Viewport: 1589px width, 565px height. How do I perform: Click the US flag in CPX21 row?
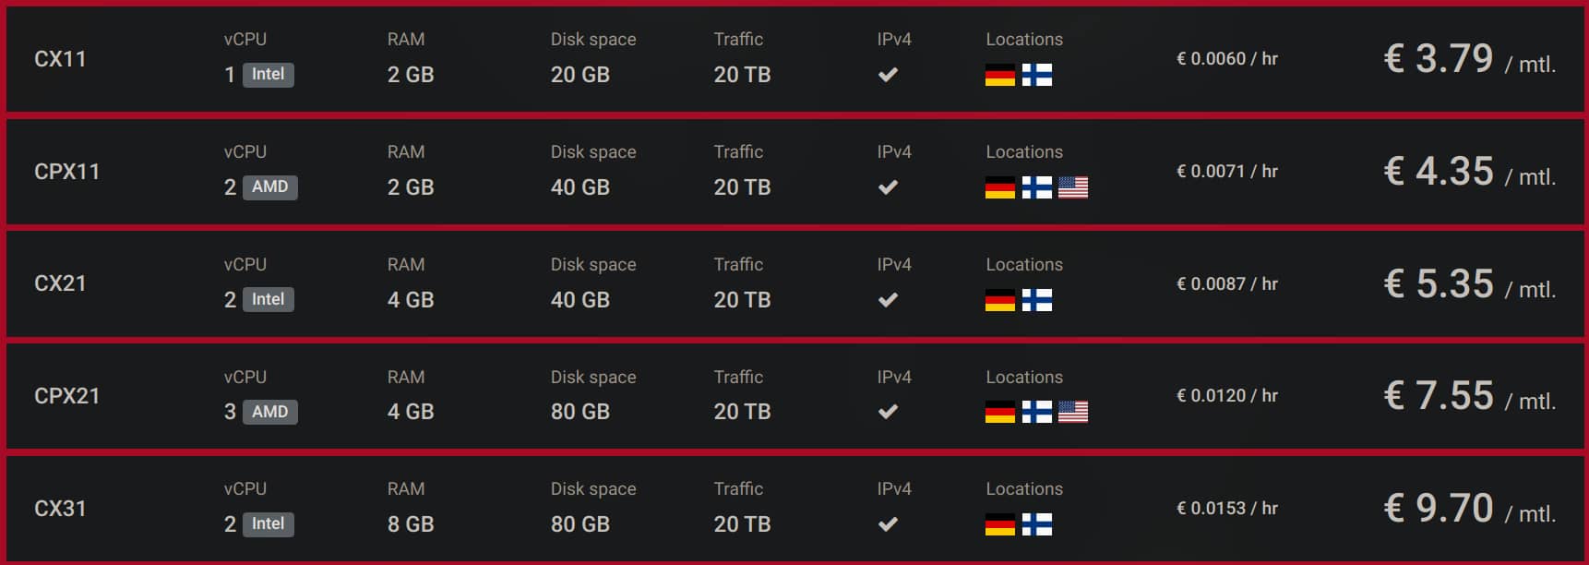tap(1072, 412)
